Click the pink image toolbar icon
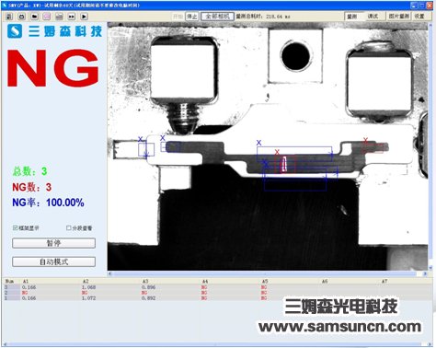 (47, 17)
